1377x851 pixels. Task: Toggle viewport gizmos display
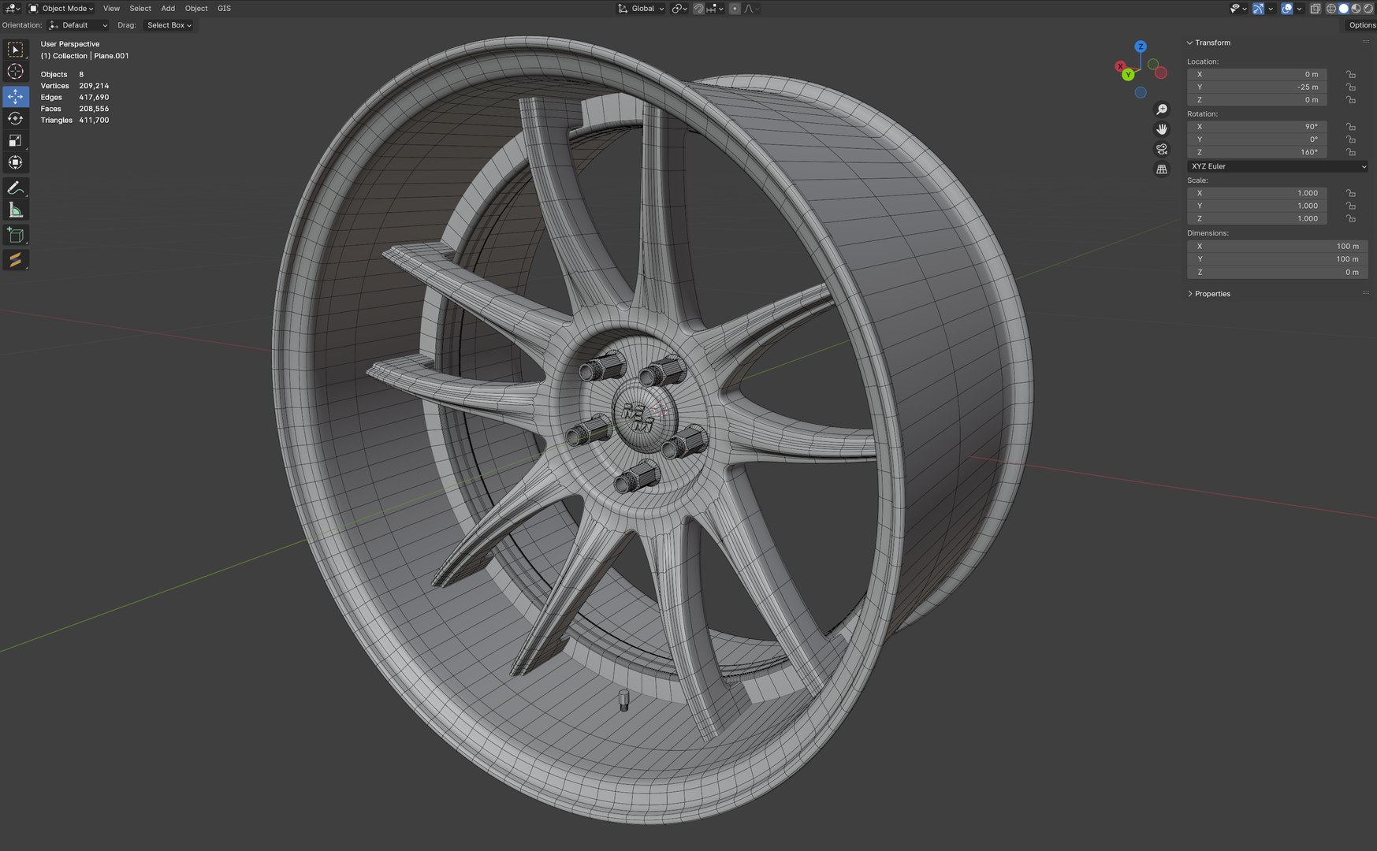1258,9
